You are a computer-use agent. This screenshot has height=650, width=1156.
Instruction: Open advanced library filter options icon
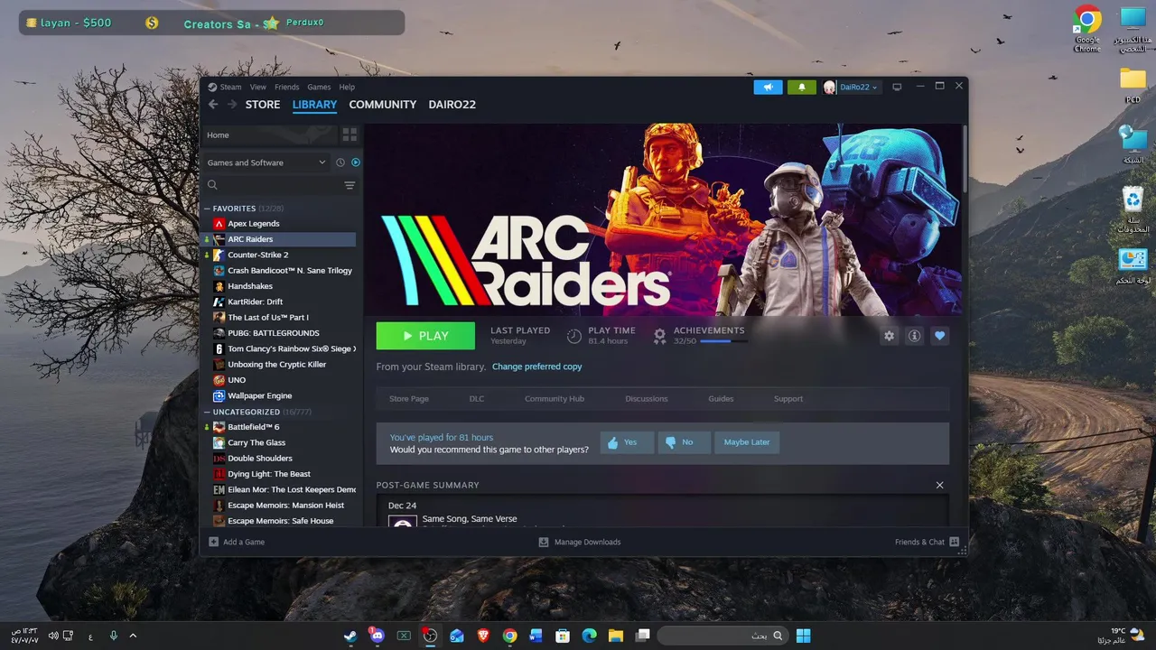pos(350,185)
